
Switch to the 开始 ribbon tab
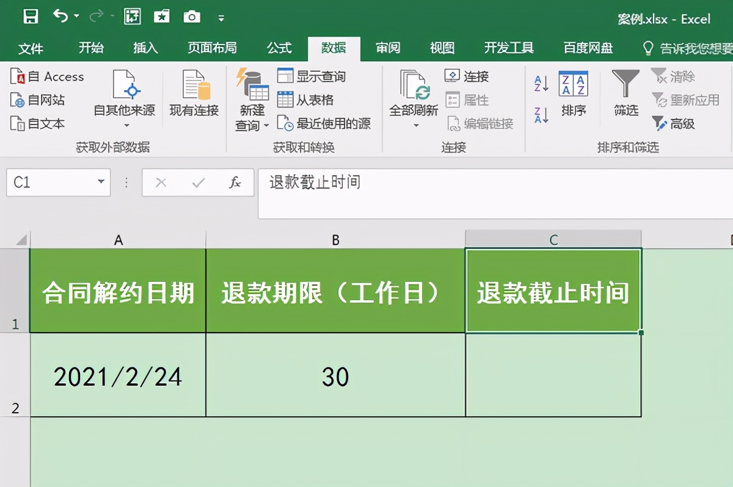[91, 48]
